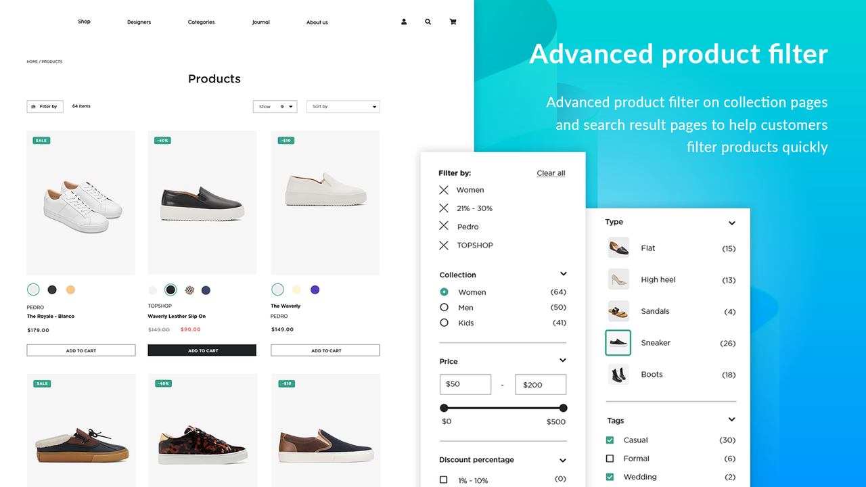866x487 pixels.
Task: Collapse the Tags filter section
Action: (731, 419)
